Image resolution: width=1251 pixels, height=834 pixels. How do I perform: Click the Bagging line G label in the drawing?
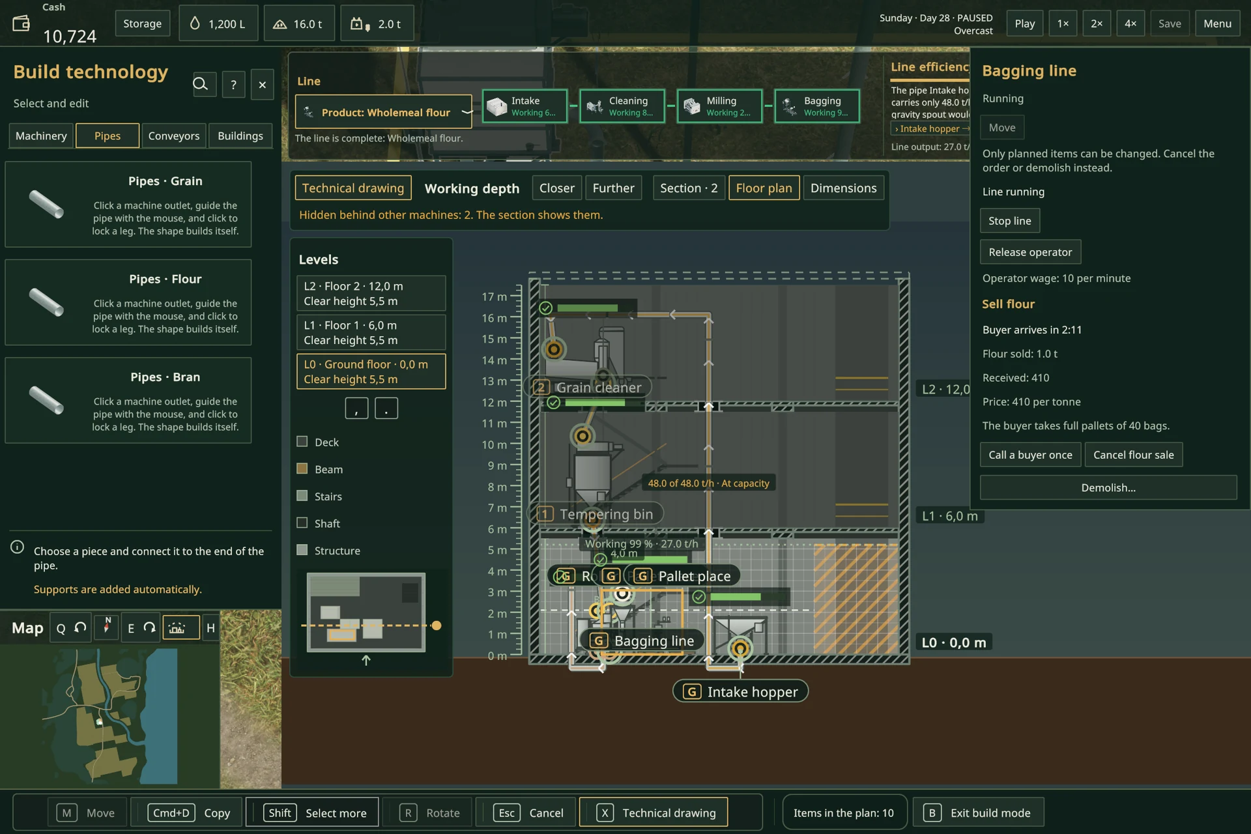coord(642,640)
